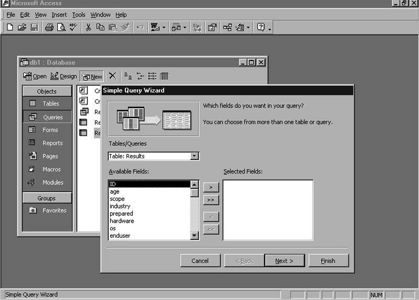
Task: Click the Spelling check toolbar icon
Action: tap(73, 27)
